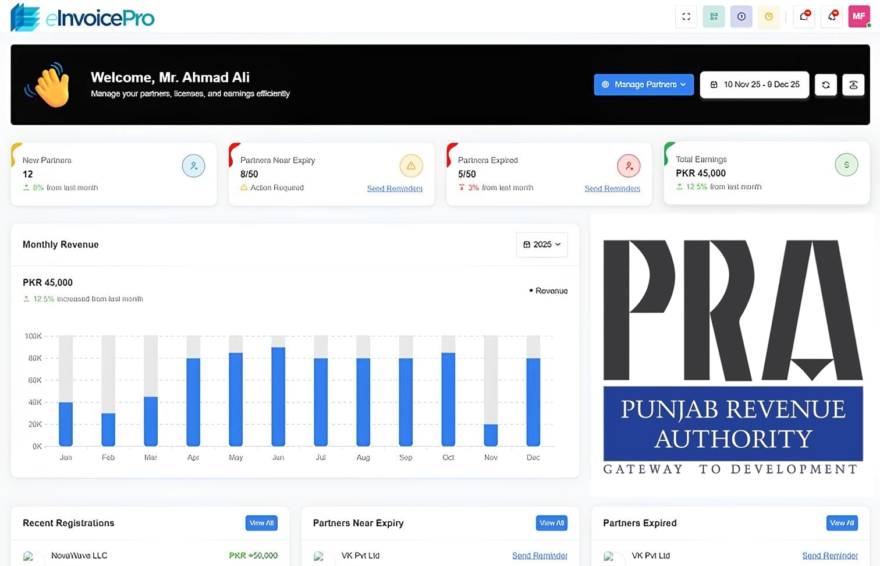Send Reminders for Partners Expired card
Image resolution: width=880 pixels, height=566 pixels.
click(x=612, y=189)
